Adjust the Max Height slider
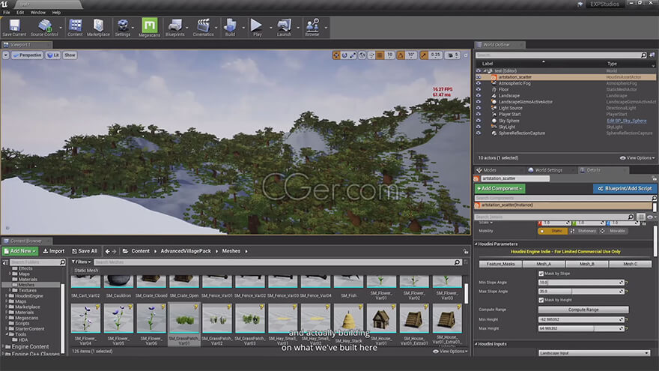This screenshot has width=659, height=371. pos(581,328)
